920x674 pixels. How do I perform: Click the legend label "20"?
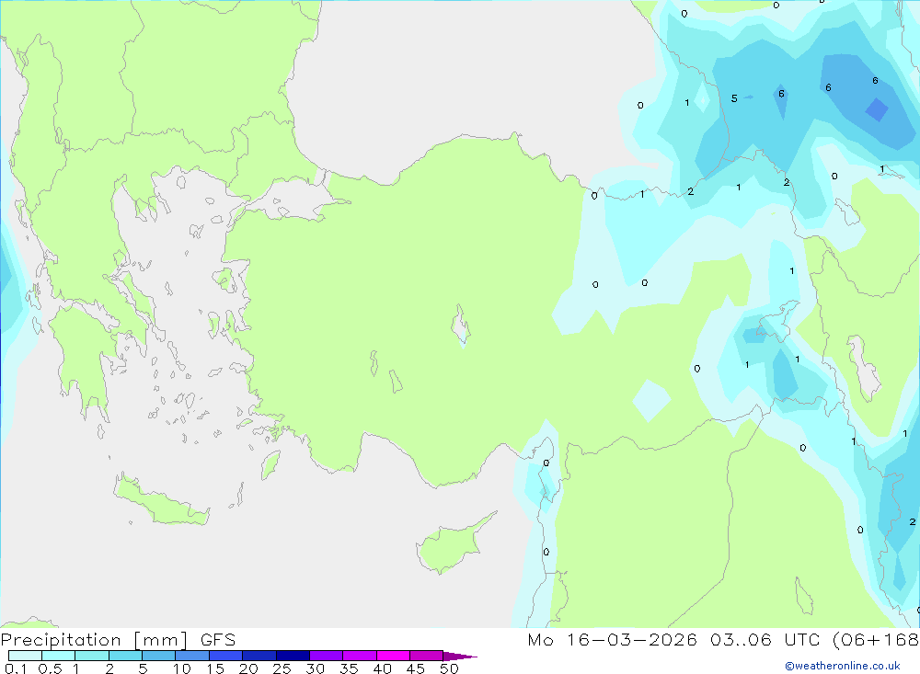(x=248, y=668)
